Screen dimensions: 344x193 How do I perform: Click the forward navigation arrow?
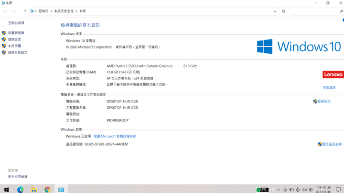[13, 11]
